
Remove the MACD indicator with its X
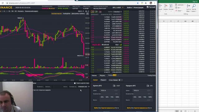point(83,11)
